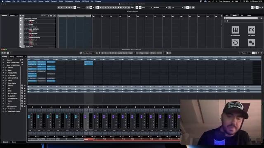Expand the KEYS folder in Visibility list
The height and width of the screenshot is (148, 264).
(6, 78)
